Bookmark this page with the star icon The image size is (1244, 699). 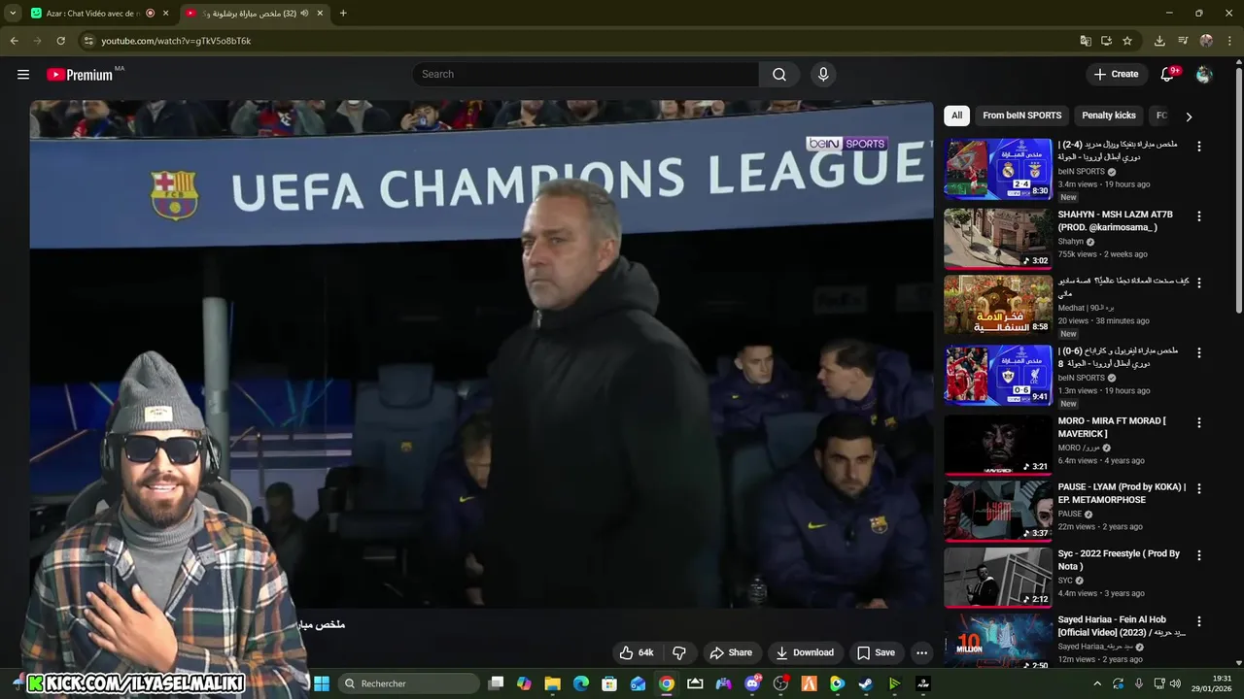pos(1127,41)
